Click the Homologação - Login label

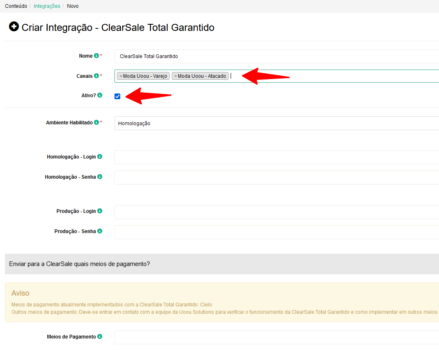point(71,157)
